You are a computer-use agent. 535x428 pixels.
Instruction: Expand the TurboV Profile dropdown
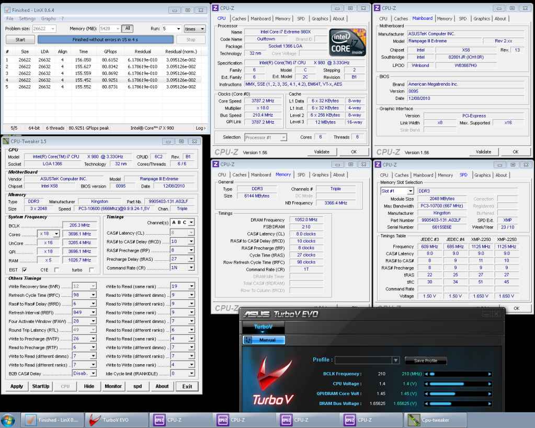395,361
